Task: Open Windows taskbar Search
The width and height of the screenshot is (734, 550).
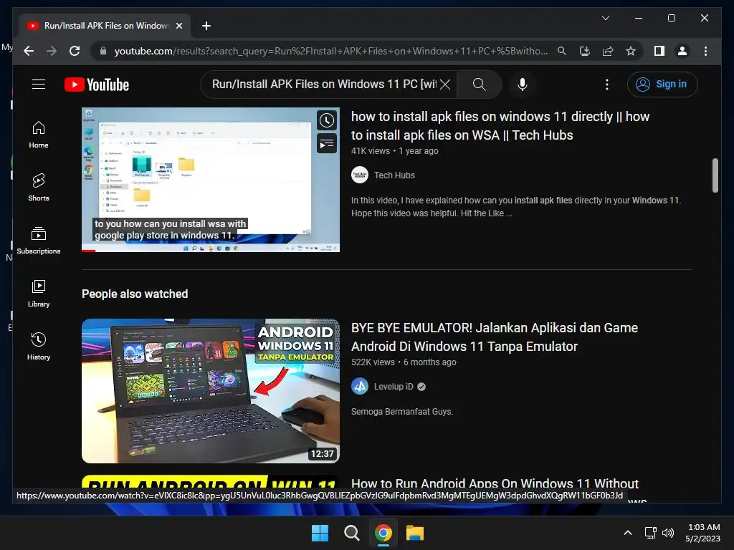Action: point(351,533)
